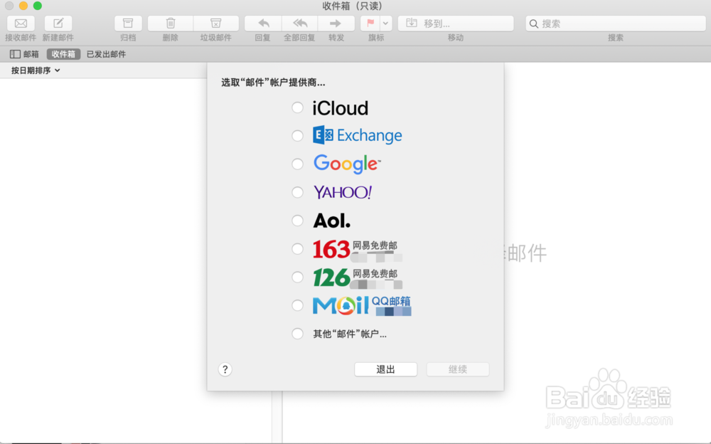The width and height of the screenshot is (711, 444).
Task: Click the green 126 mail logo
Action: pos(331,277)
